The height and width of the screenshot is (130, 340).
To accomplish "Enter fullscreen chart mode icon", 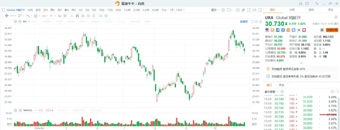I will pos(249,10).
